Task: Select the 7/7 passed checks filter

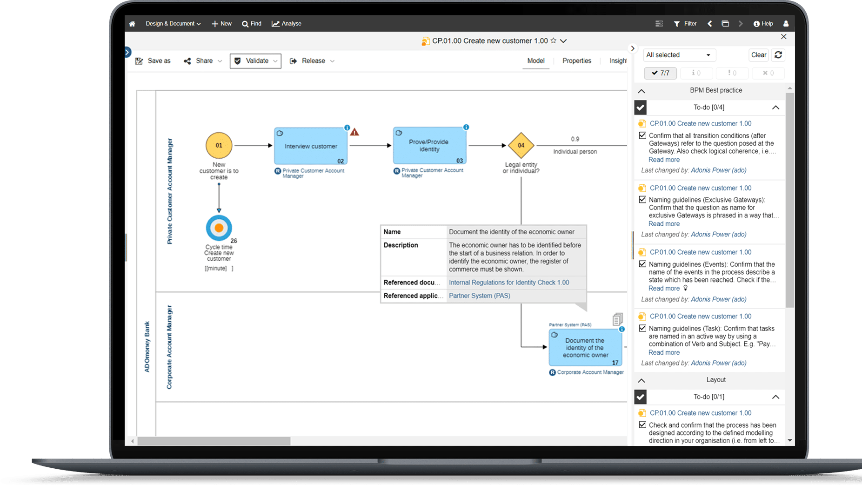Action: pos(660,73)
